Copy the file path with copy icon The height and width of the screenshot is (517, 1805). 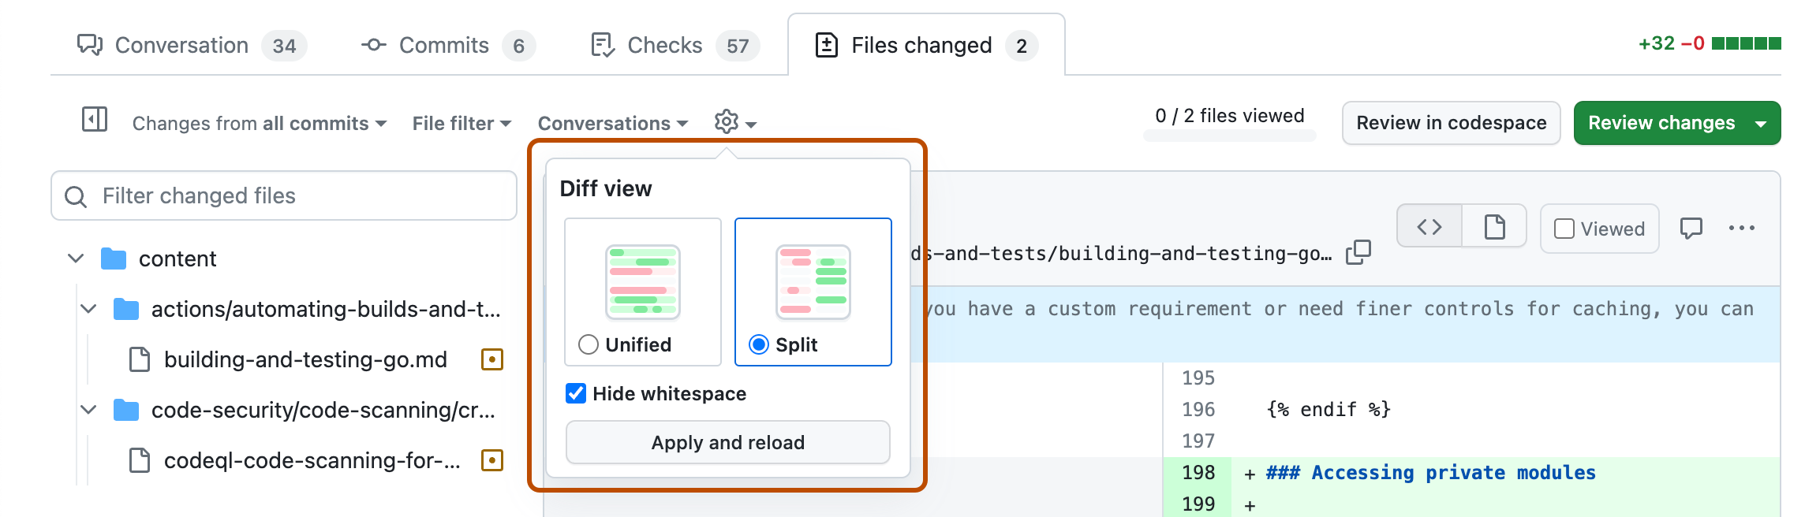pyautogui.click(x=1358, y=252)
